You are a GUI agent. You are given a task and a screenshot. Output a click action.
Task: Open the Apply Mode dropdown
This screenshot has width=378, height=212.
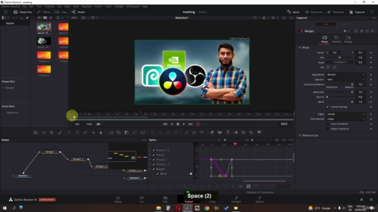[x=346, y=75]
